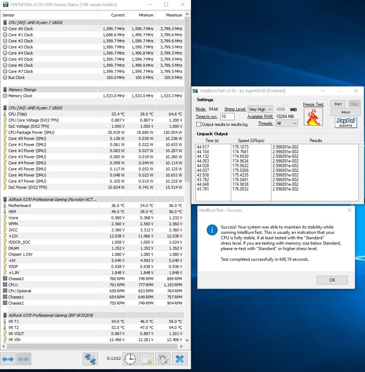365x372 pixels.
Task: Click the expand columns arrows button in HWiNFO toolbar
Action: point(8,359)
